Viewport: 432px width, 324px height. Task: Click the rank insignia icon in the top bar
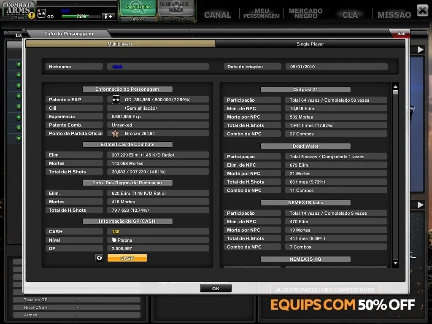42,13
